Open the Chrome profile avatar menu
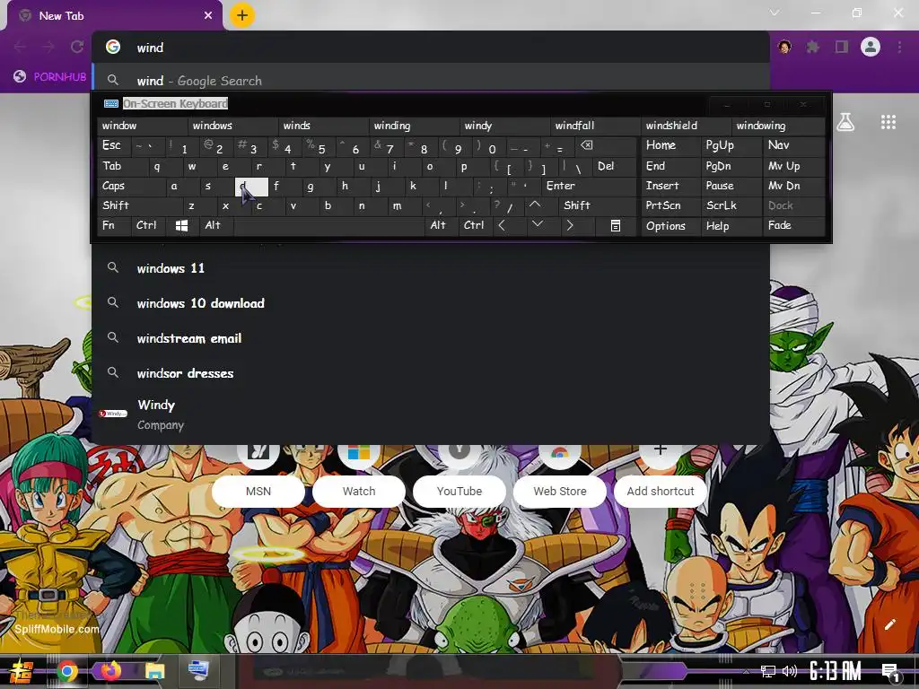Viewport: 919px width, 689px height. coord(871,47)
